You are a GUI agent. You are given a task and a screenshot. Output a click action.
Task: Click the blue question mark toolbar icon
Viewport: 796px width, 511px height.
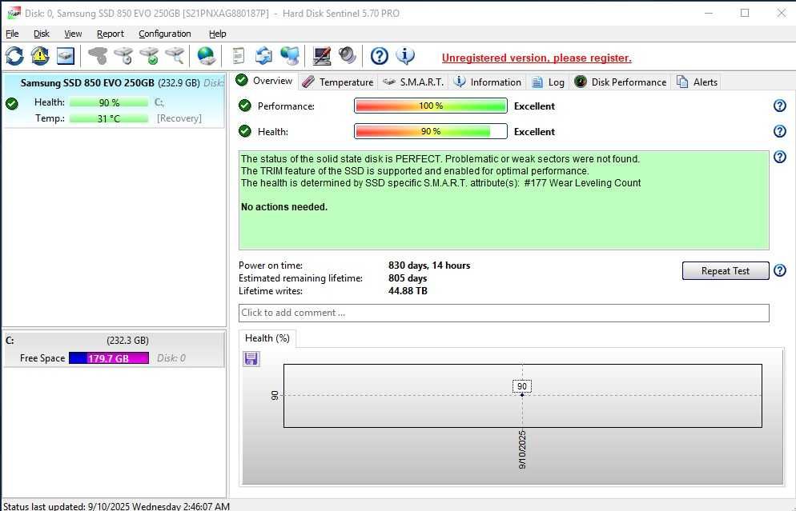click(380, 56)
